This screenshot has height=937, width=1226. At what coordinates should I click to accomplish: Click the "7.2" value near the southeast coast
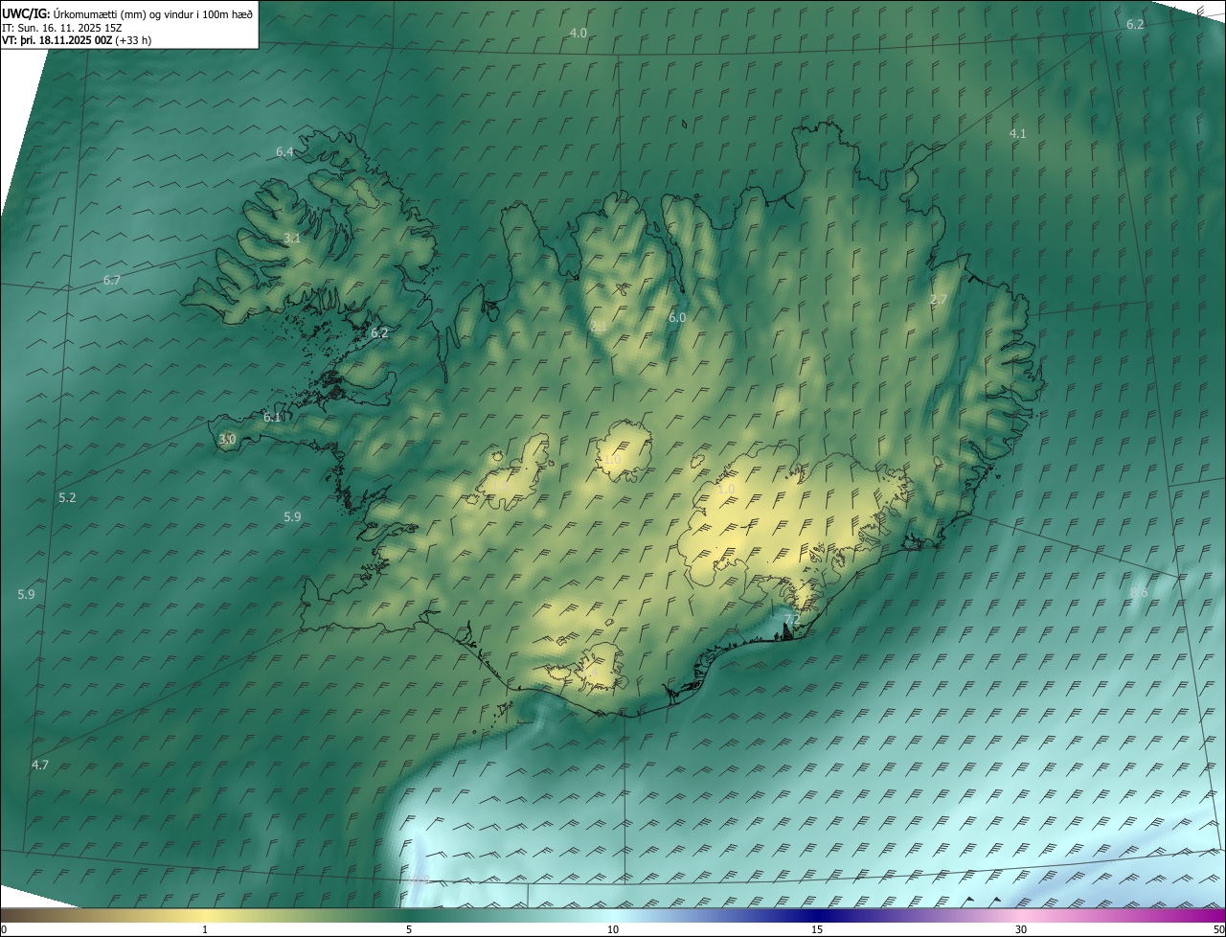[791, 620]
